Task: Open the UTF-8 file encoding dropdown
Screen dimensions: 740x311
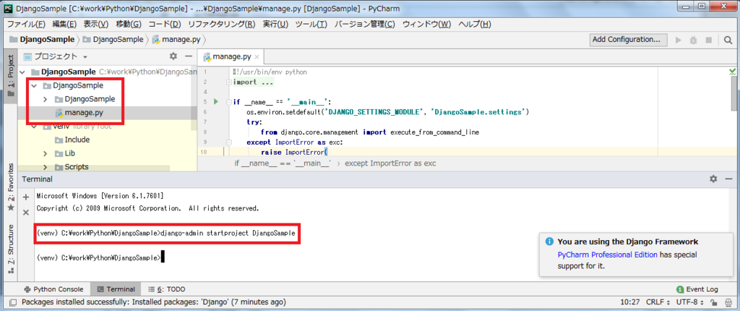Action: 692,302
